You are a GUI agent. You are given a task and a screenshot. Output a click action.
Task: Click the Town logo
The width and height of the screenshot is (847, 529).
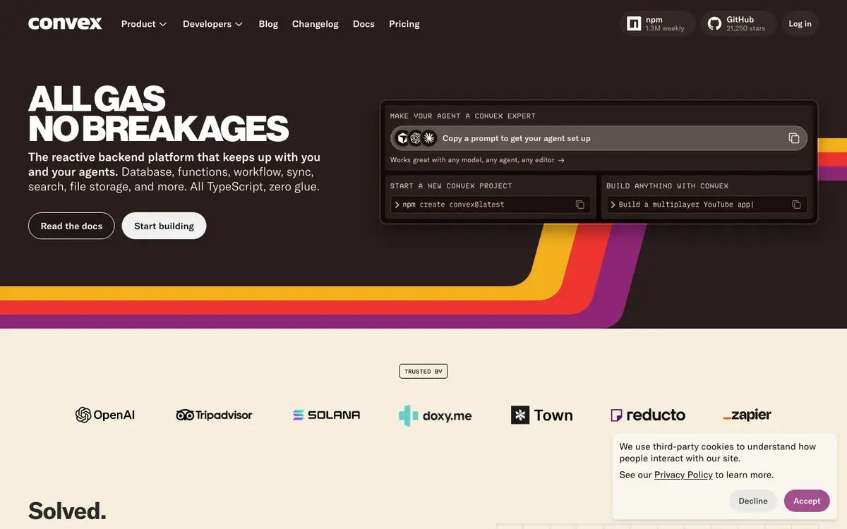(x=541, y=415)
